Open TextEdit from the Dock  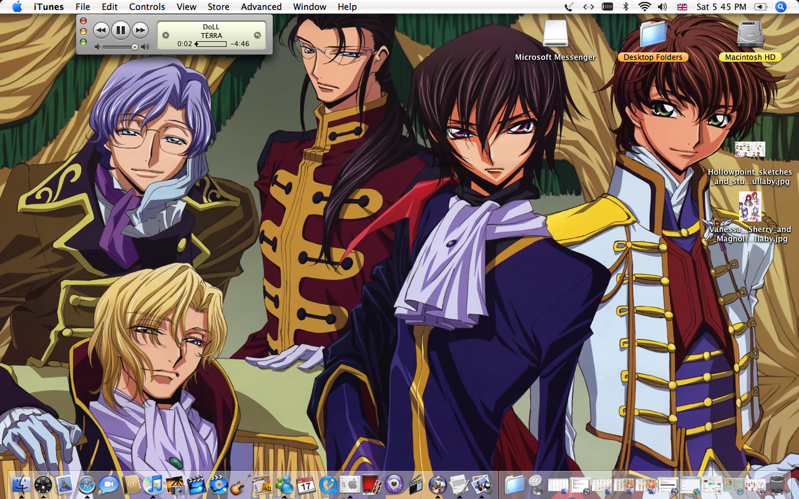coord(459,484)
